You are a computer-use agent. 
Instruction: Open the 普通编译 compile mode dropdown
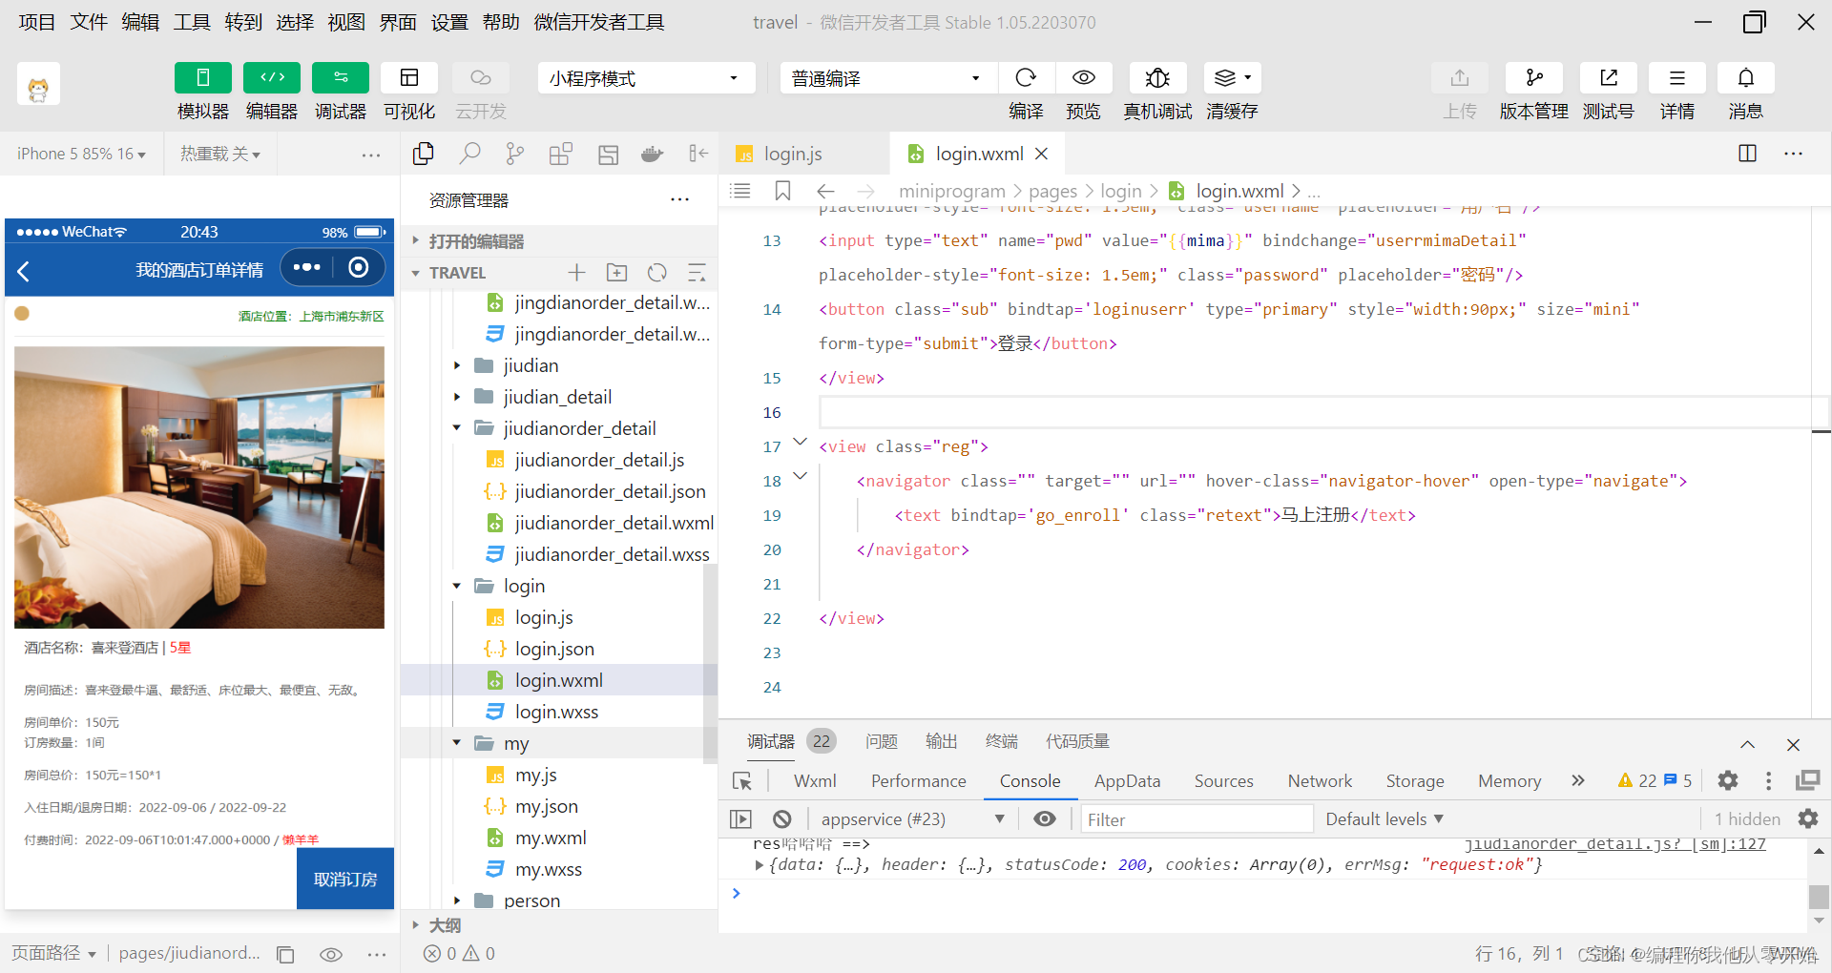tap(888, 78)
